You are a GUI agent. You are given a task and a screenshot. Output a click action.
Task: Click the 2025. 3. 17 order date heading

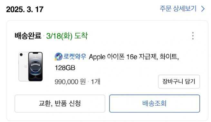point(25,9)
